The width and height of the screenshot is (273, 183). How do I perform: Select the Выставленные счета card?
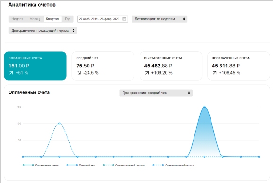tap(171, 66)
